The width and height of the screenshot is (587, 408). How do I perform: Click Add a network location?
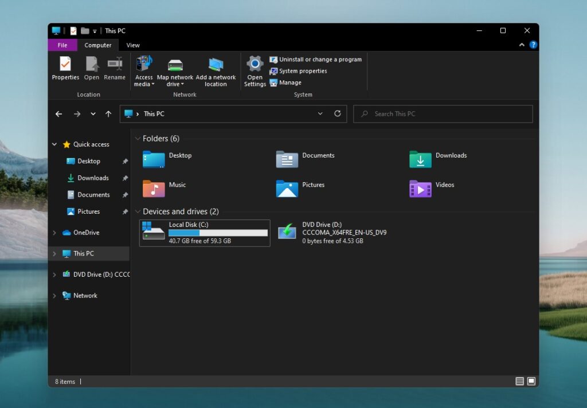pos(216,70)
